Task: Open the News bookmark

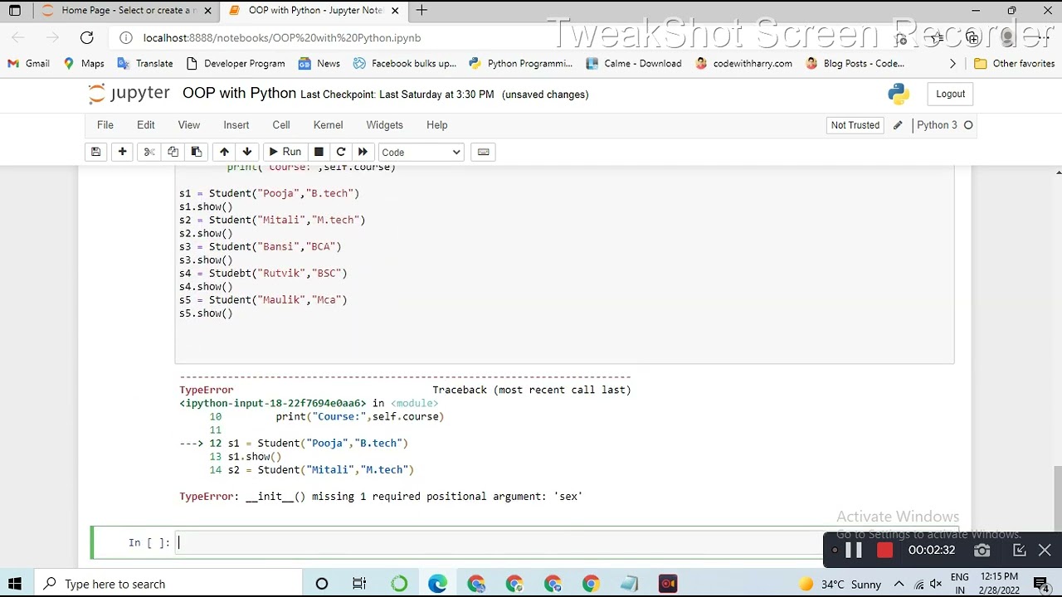Action: 319,63
